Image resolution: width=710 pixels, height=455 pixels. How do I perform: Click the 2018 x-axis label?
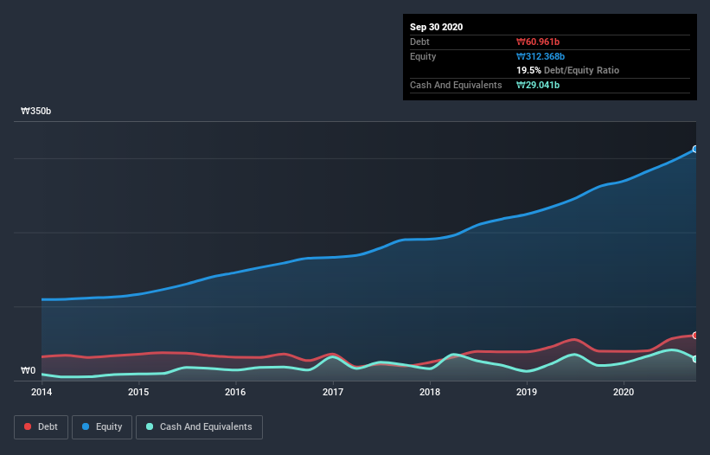[x=430, y=392]
